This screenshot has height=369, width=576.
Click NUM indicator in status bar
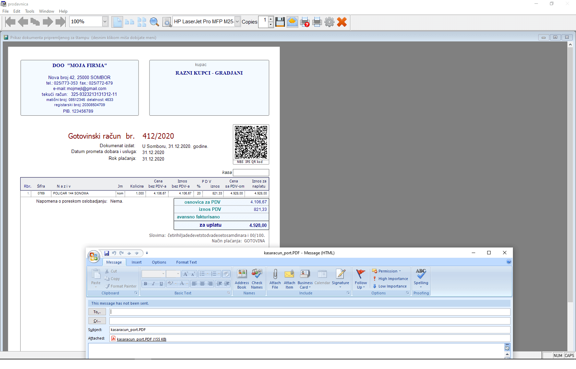point(558,356)
